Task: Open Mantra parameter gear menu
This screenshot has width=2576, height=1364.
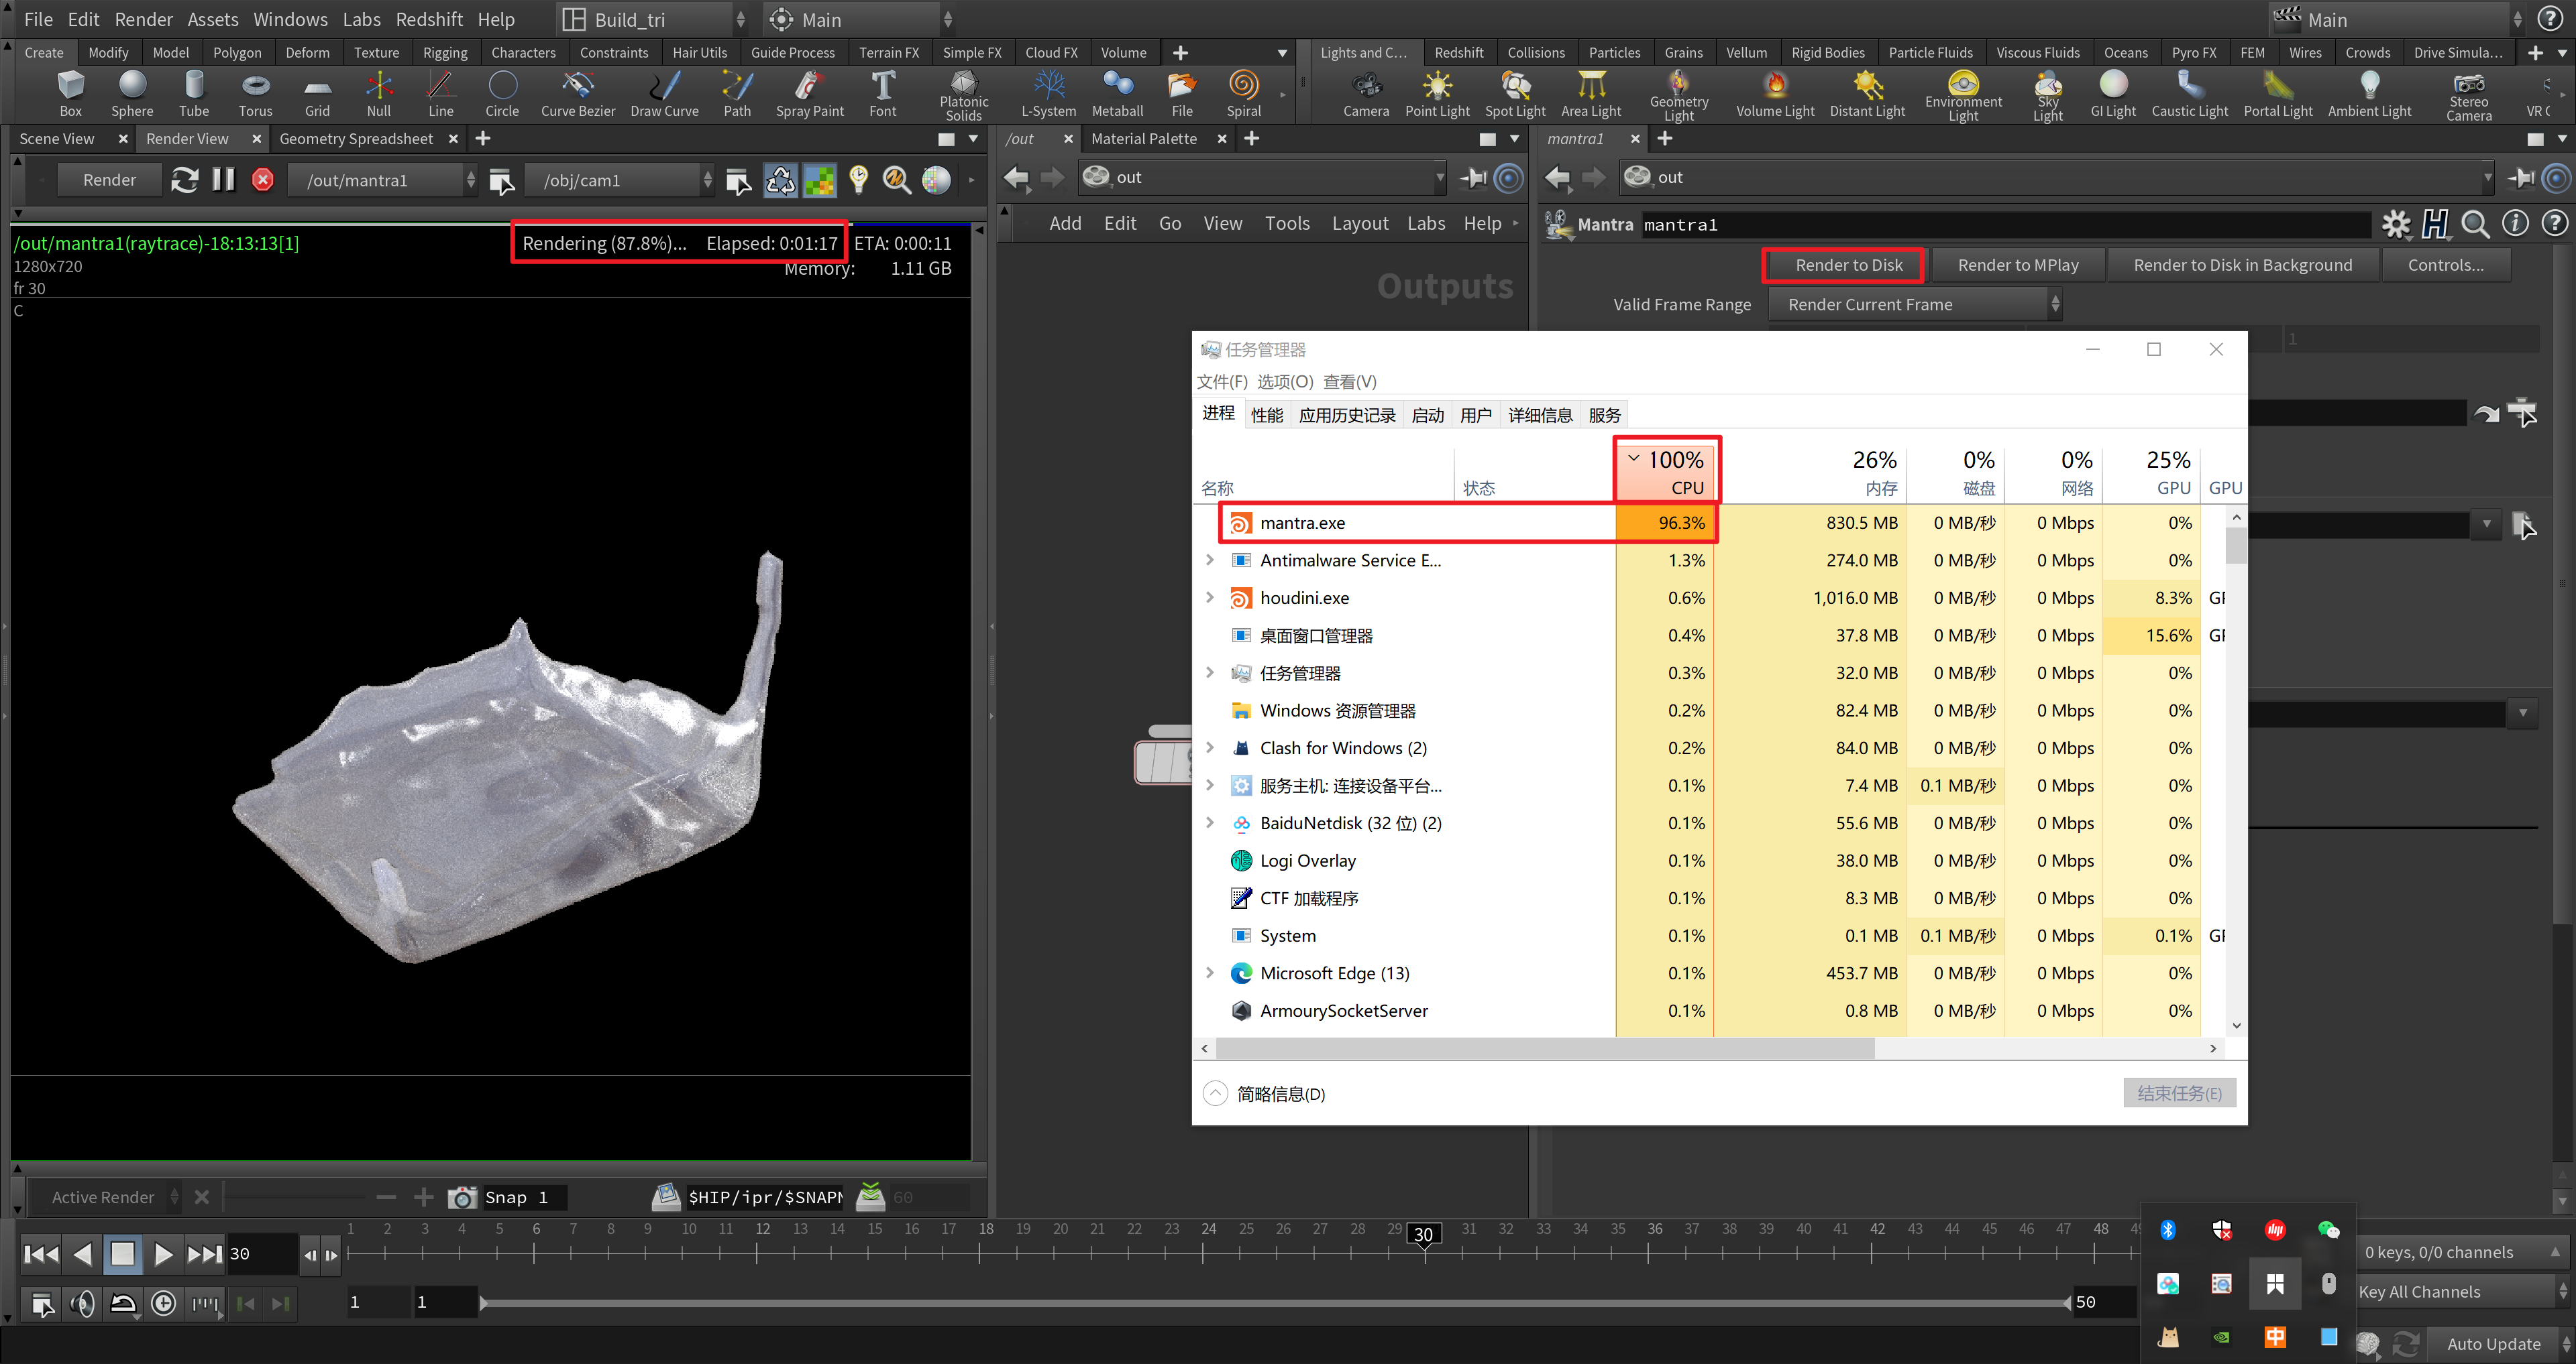Action: (2396, 224)
